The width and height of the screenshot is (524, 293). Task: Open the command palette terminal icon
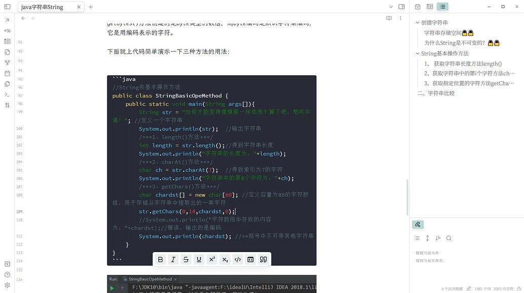(7, 94)
